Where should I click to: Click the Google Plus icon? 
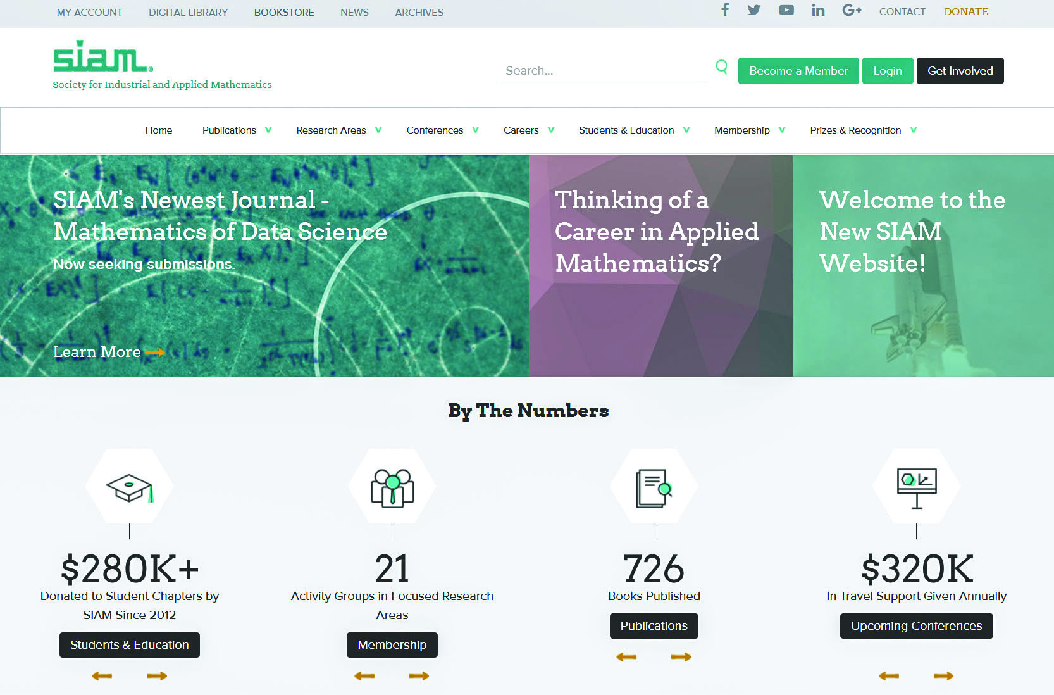pyautogui.click(x=852, y=10)
